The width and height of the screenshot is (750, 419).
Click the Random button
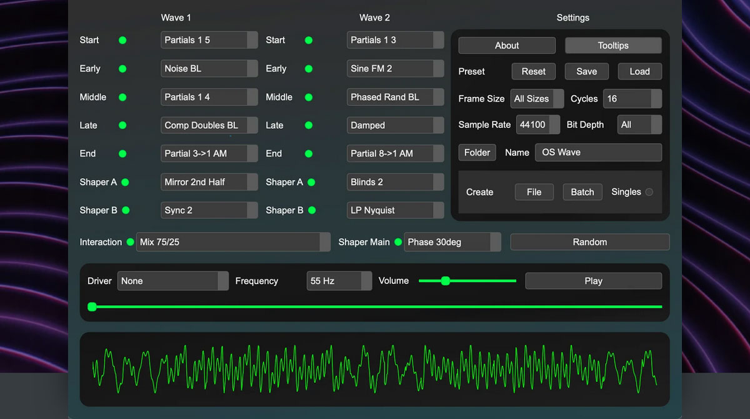[589, 242]
